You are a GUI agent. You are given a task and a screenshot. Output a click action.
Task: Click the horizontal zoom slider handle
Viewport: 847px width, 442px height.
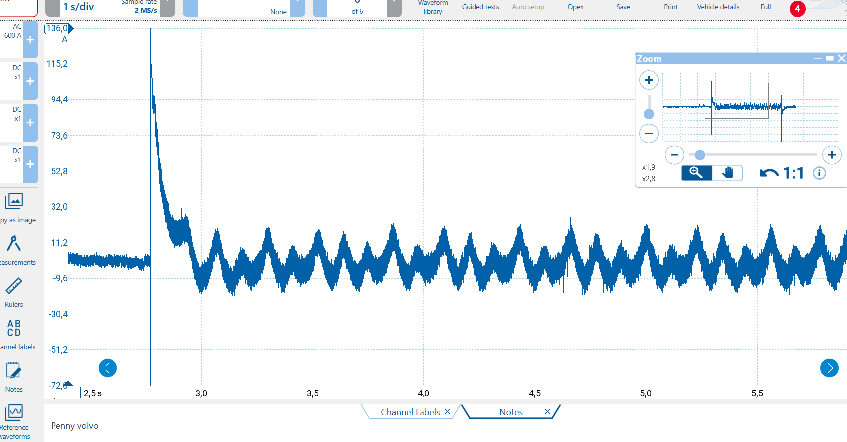pos(700,155)
